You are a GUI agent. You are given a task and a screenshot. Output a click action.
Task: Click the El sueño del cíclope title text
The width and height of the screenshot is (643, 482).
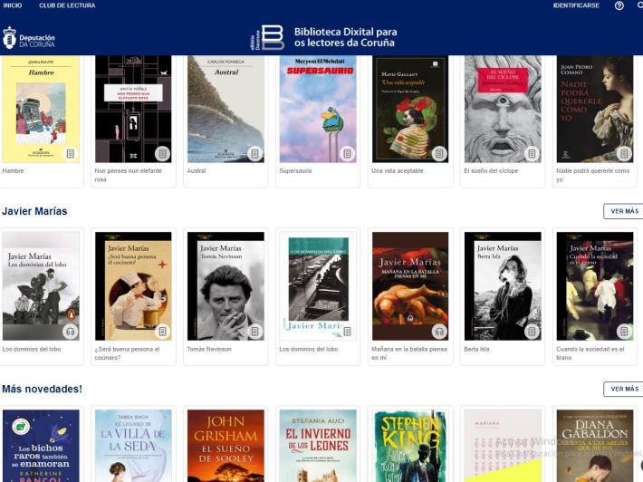coord(491,170)
